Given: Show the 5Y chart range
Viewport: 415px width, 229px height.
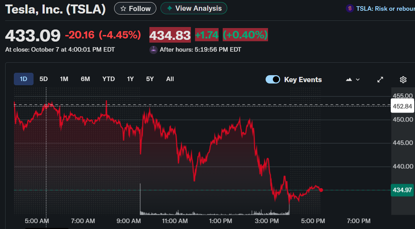Looking at the screenshot, I should pos(150,79).
